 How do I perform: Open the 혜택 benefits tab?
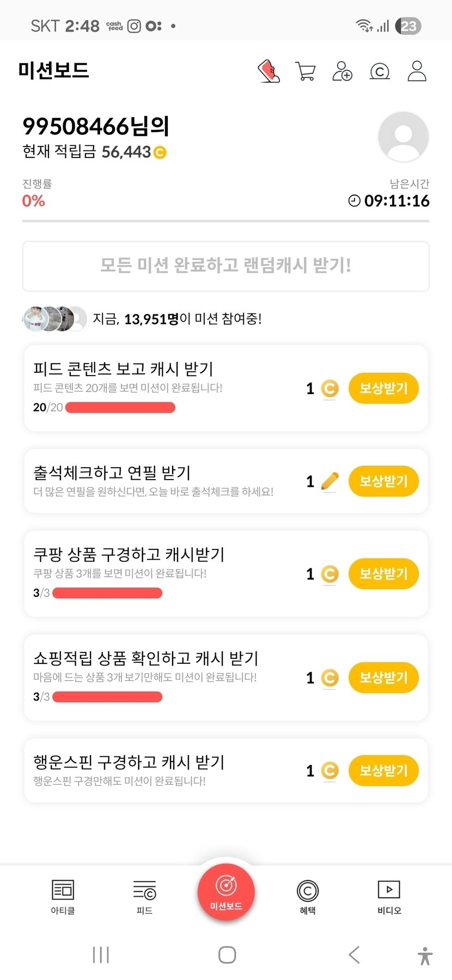point(308,897)
